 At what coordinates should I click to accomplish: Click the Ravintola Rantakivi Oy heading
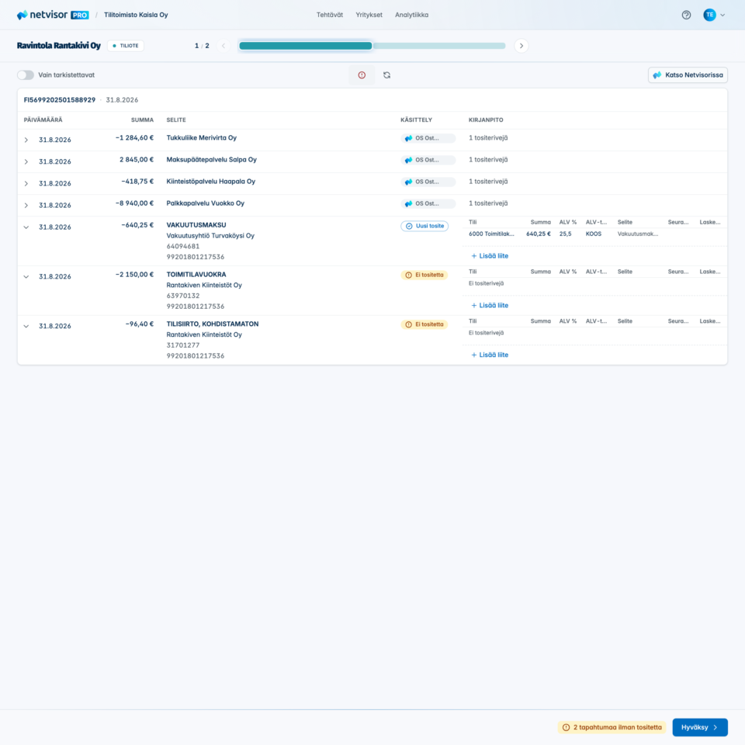click(x=59, y=46)
